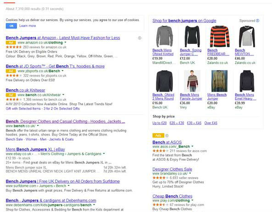272x212 pixels.
Task: Open Cheap Bench Clothes ad
Action: (172, 196)
